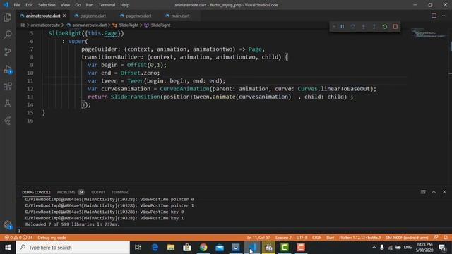The width and height of the screenshot is (452, 254).
Task: Select device SM J600F in status bar
Action: (x=407, y=238)
